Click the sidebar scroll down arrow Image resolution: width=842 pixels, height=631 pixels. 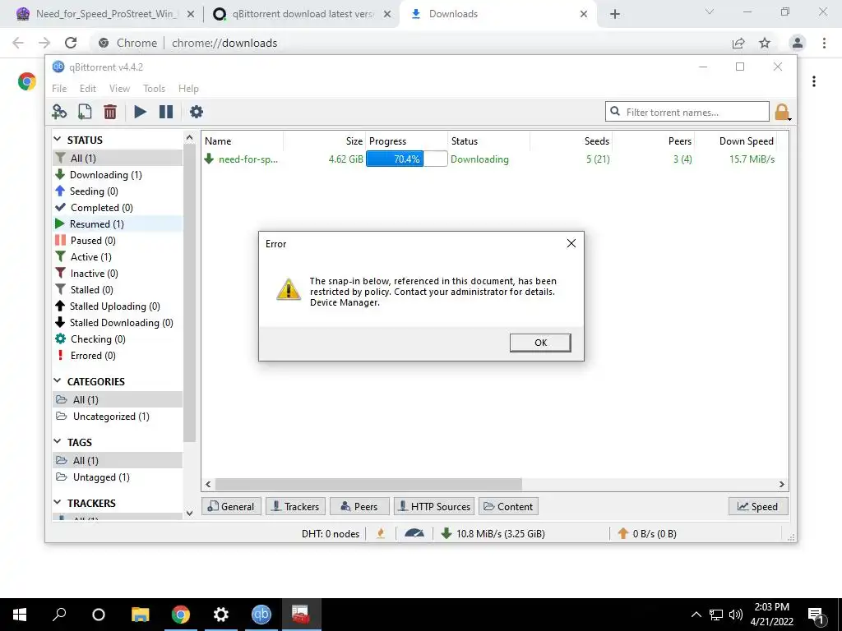(x=189, y=513)
